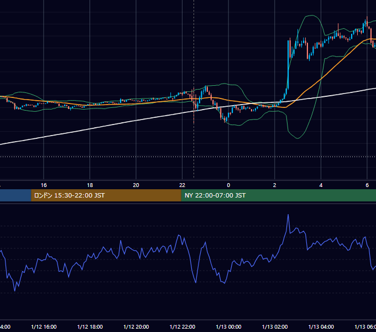
Task: Click the 1/12 20:00 date label
Action: [x=136, y=326]
